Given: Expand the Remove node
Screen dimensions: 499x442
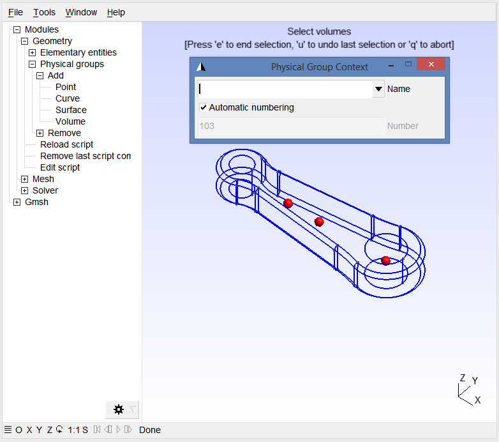Looking at the screenshot, I should tap(40, 133).
